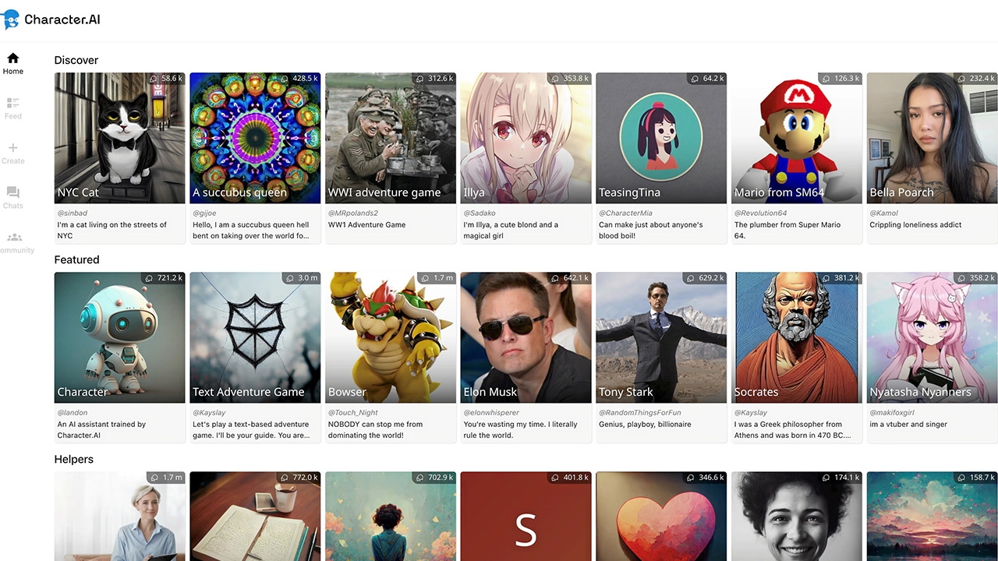Open the Feed sidebar icon
This screenshot has width=998, height=561.
13,104
